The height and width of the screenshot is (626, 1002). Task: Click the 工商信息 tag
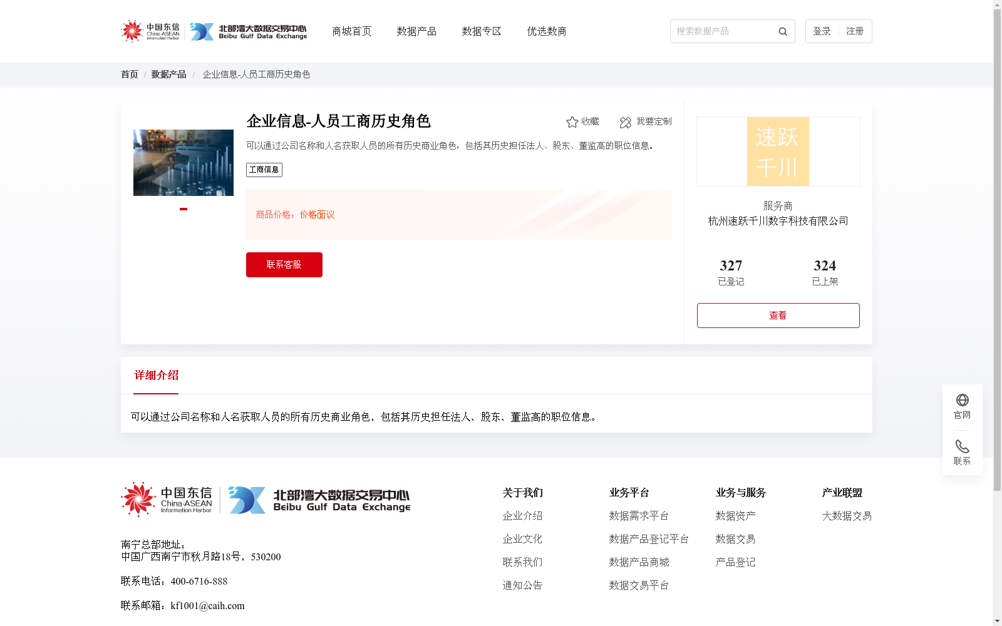click(264, 170)
